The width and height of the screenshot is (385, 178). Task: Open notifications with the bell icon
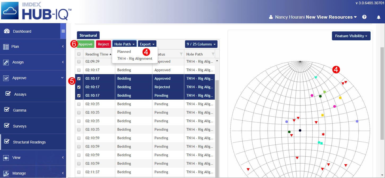(379, 17)
